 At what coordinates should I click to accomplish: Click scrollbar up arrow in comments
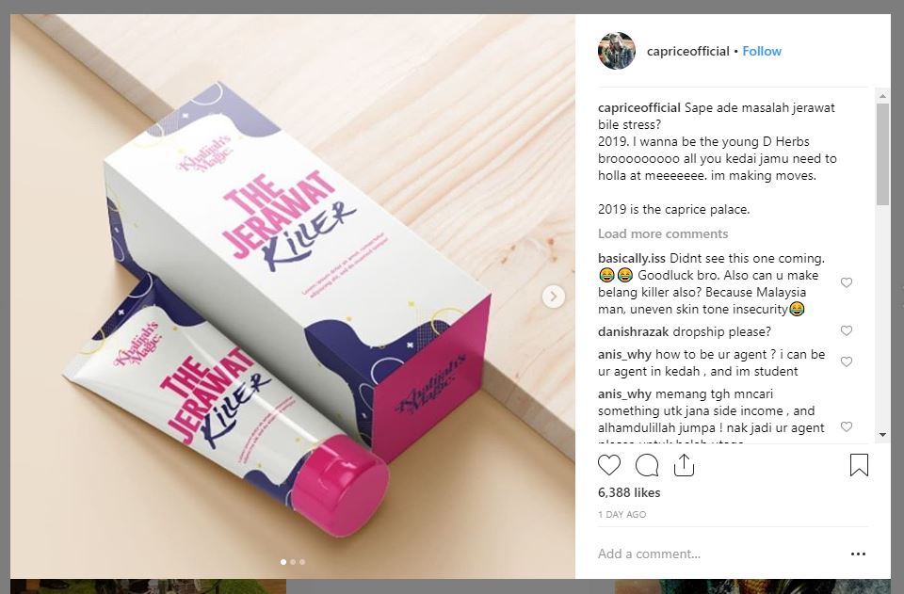coord(882,95)
